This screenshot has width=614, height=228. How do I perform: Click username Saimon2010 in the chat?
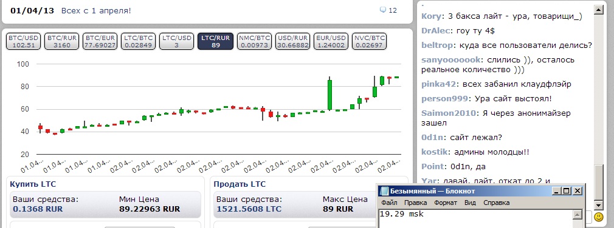pos(449,113)
